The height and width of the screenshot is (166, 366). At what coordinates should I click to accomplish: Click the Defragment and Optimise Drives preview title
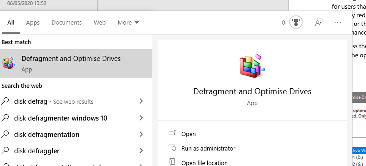(252, 91)
